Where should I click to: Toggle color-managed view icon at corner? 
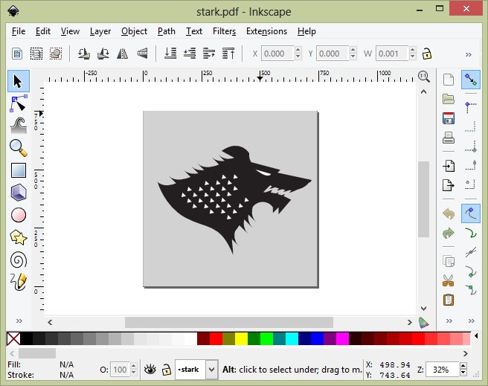[x=423, y=323]
